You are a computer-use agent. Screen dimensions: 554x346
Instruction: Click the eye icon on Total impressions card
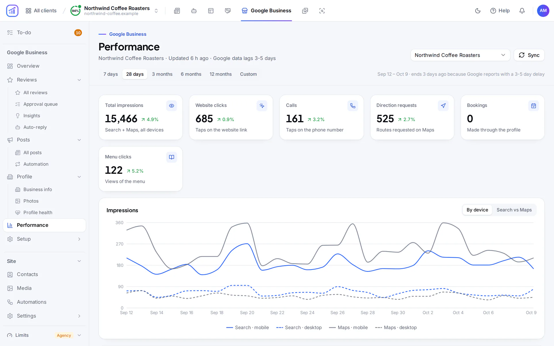tap(171, 106)
